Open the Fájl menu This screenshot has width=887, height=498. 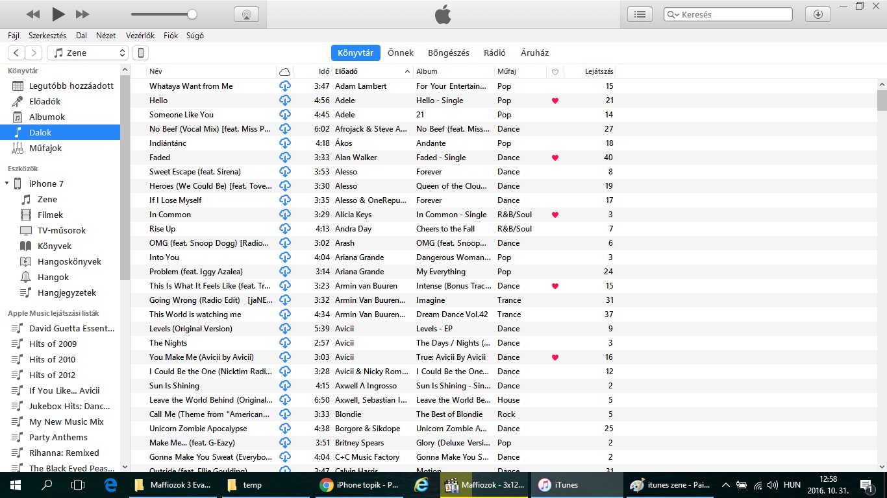(x=14, y=36)
